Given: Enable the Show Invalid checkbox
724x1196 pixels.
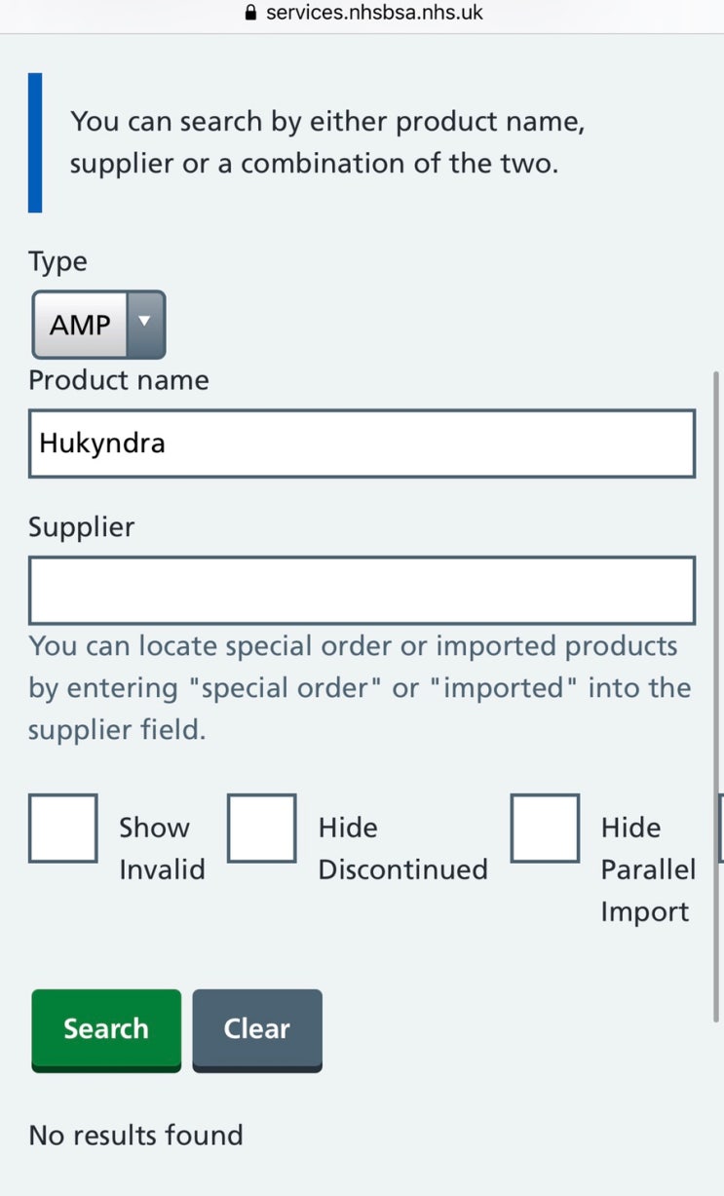Looking at the screenshot, I should click(63, 829).
